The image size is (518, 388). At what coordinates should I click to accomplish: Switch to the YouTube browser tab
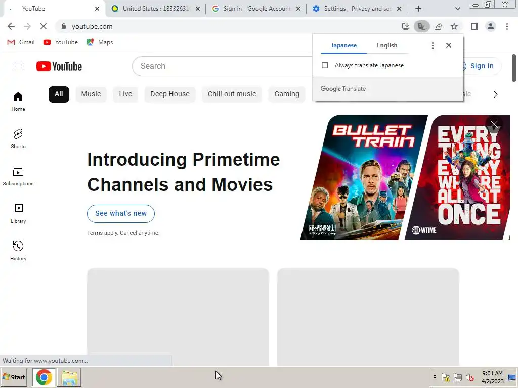[53, 9]
